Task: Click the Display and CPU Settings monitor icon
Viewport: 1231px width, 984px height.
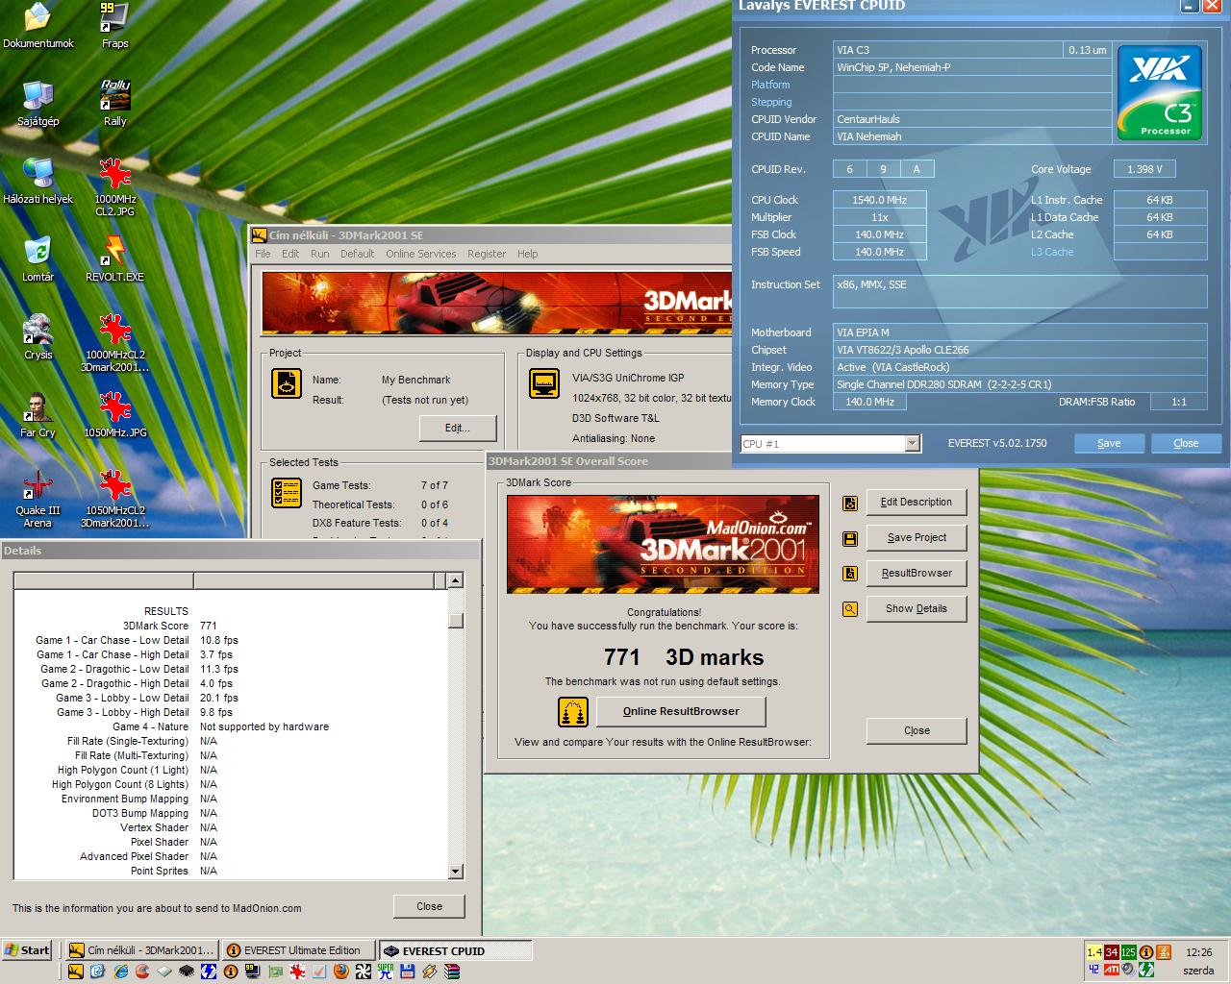Action: tap(545, 384)
